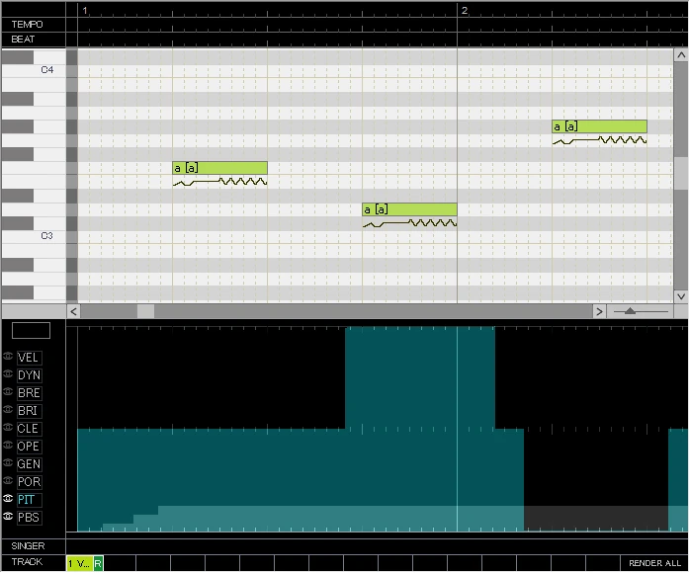The width and height of the screenshot is (690, 573).
Task: Toggle the eye icon beside GEN
Action: pos(8,463)
